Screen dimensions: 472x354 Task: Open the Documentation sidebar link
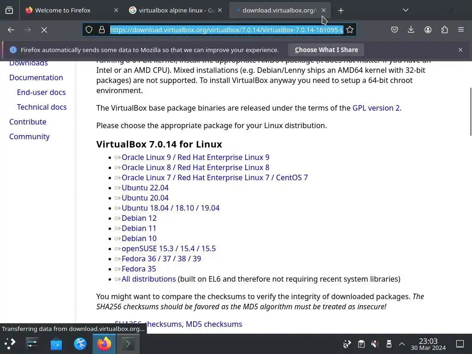36,77
